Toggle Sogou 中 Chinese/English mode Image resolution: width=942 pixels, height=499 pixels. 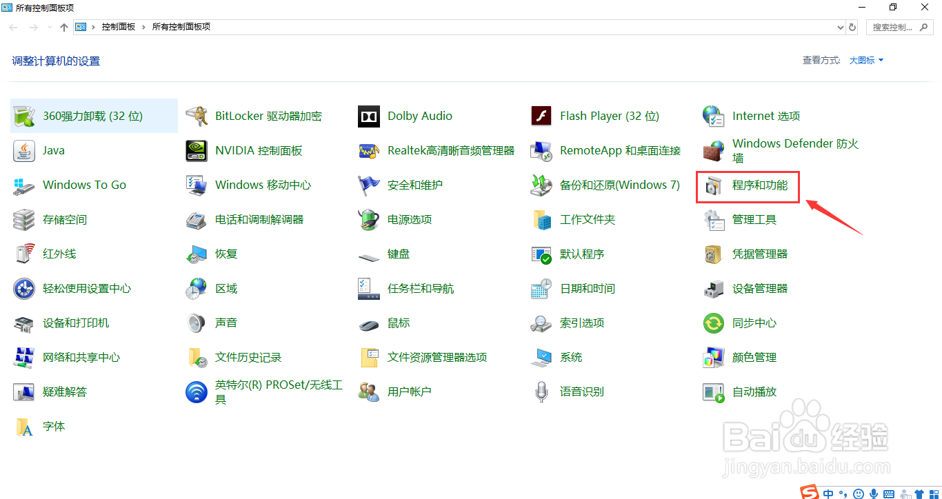pyautogui.click(x=828, y=493)
